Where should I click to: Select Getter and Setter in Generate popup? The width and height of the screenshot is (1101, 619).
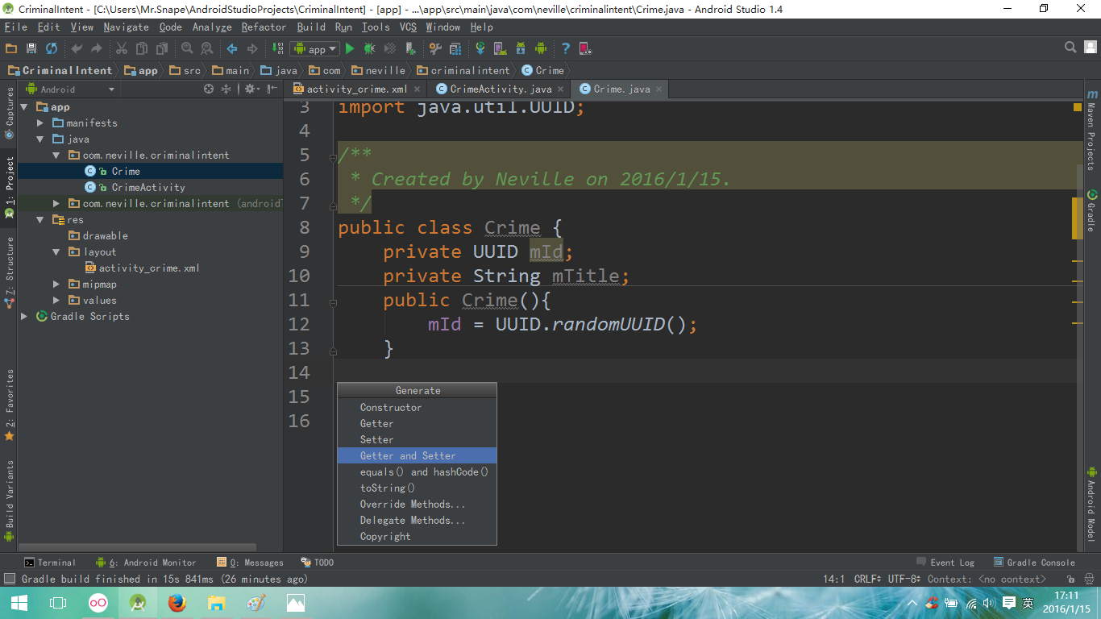417,455
